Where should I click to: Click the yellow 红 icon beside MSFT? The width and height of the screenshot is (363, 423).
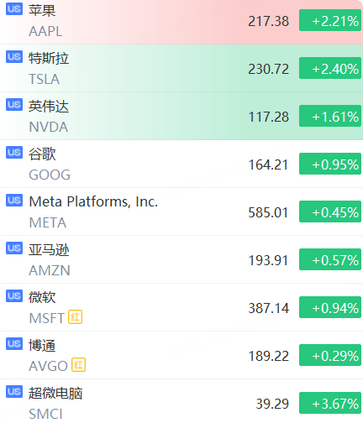[x=75, y=317]
